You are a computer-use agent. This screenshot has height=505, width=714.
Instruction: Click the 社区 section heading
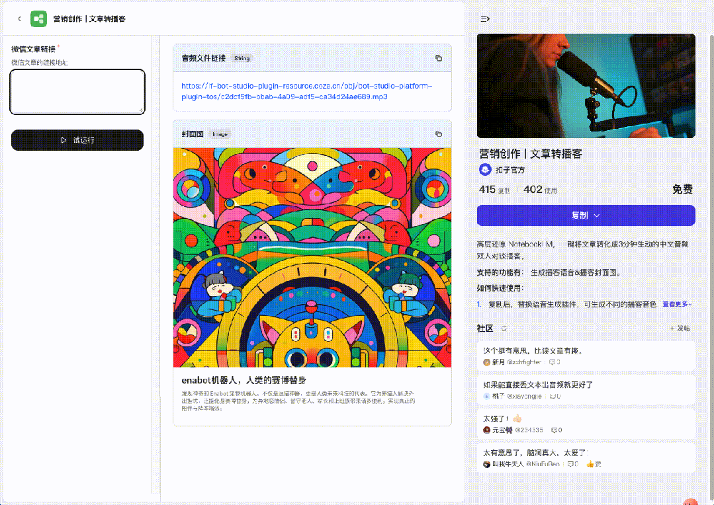pos(485,329)
